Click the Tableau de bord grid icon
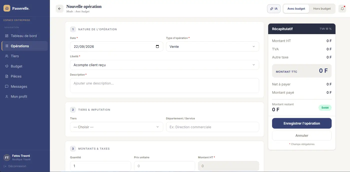Viewport: 350px width, 172px height. pos(7,36)
